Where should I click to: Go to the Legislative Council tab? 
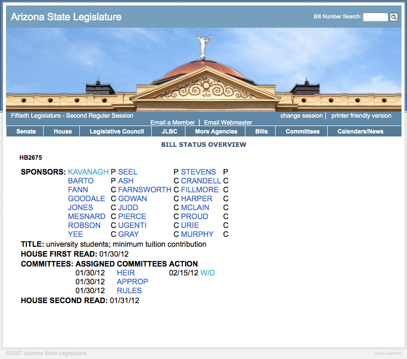116,132
